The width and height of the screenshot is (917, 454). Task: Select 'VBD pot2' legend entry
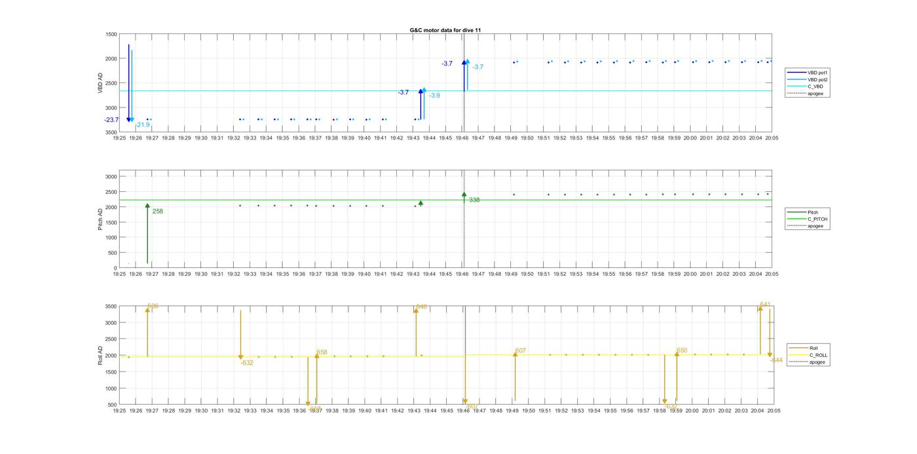[x=808, y=79]
